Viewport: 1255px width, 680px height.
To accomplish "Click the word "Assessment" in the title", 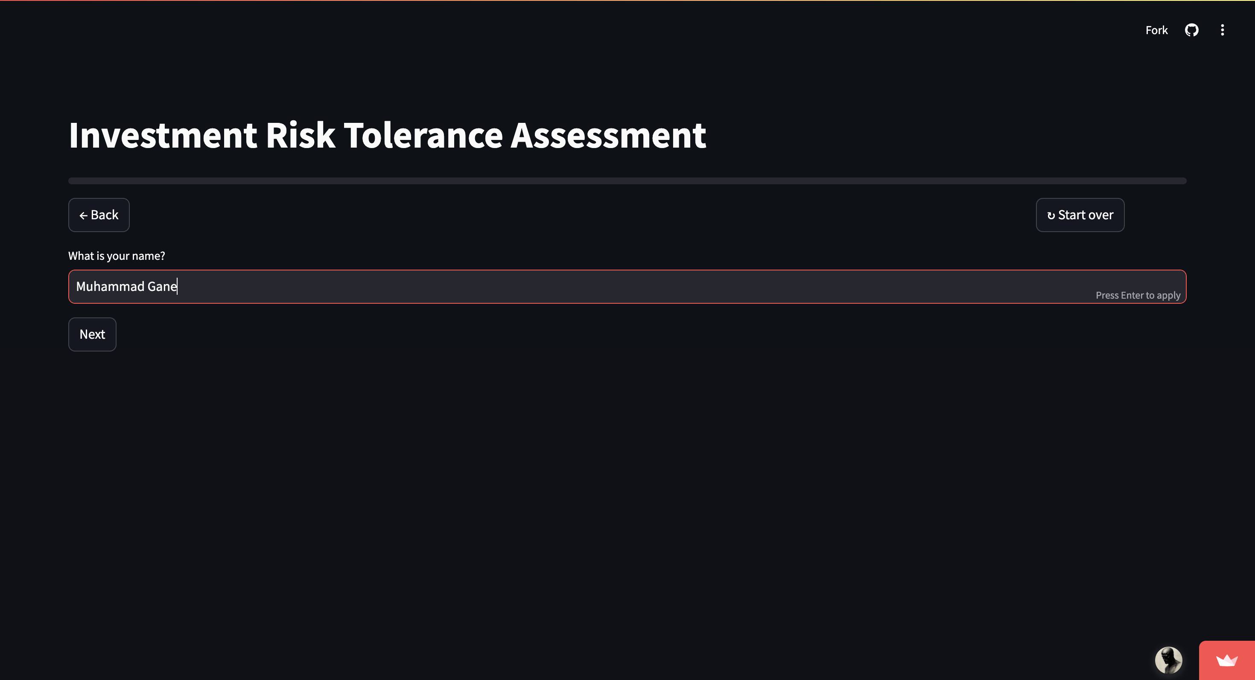I will [x=608, y=135].
